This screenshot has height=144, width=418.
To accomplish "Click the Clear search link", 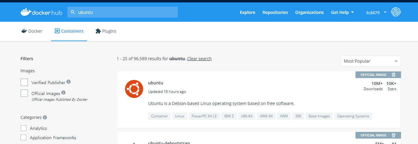I will [199, 59].
